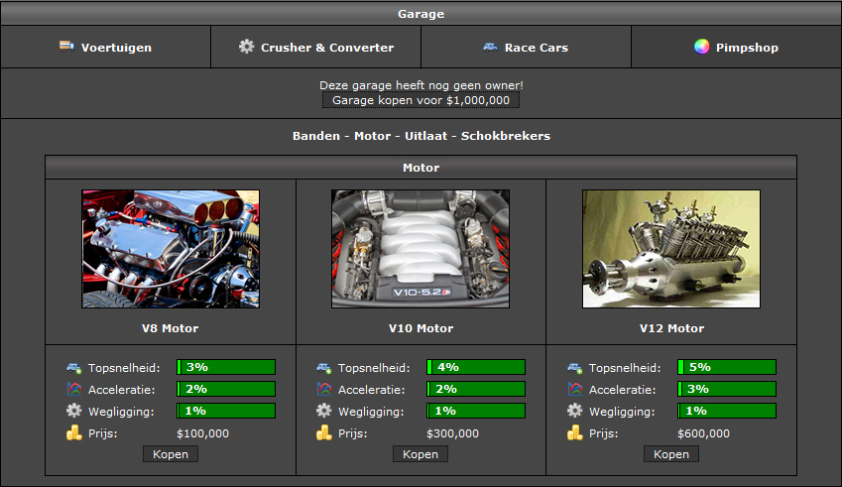Click the V12 Motor engine picture

pyautogui.click(x=671, y=249)
